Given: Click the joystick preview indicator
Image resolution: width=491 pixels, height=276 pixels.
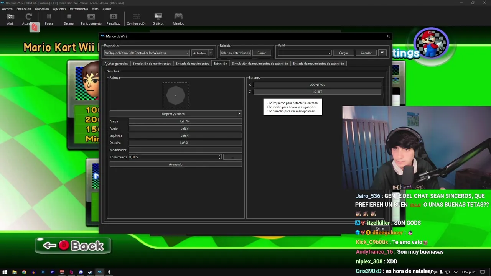Looking at the screenshot, I should (176, 95).
